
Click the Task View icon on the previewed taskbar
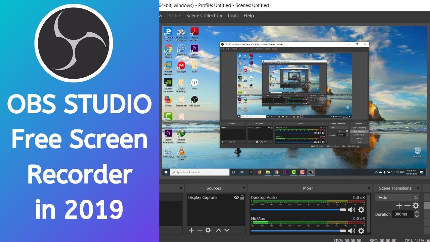242,172
